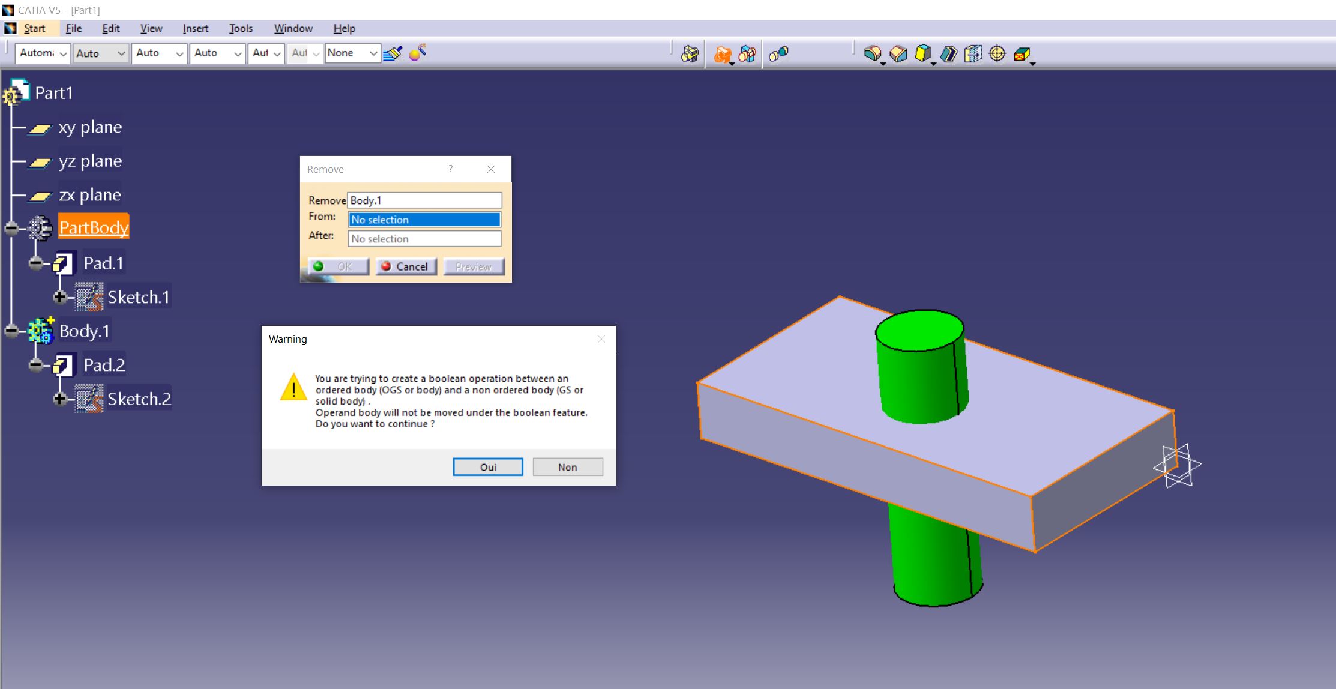The width and height of the screenshot is (1336, 689).
Task: Click the From field in Remove dialog
Action: pyautogui.click(x=424, y=220)
